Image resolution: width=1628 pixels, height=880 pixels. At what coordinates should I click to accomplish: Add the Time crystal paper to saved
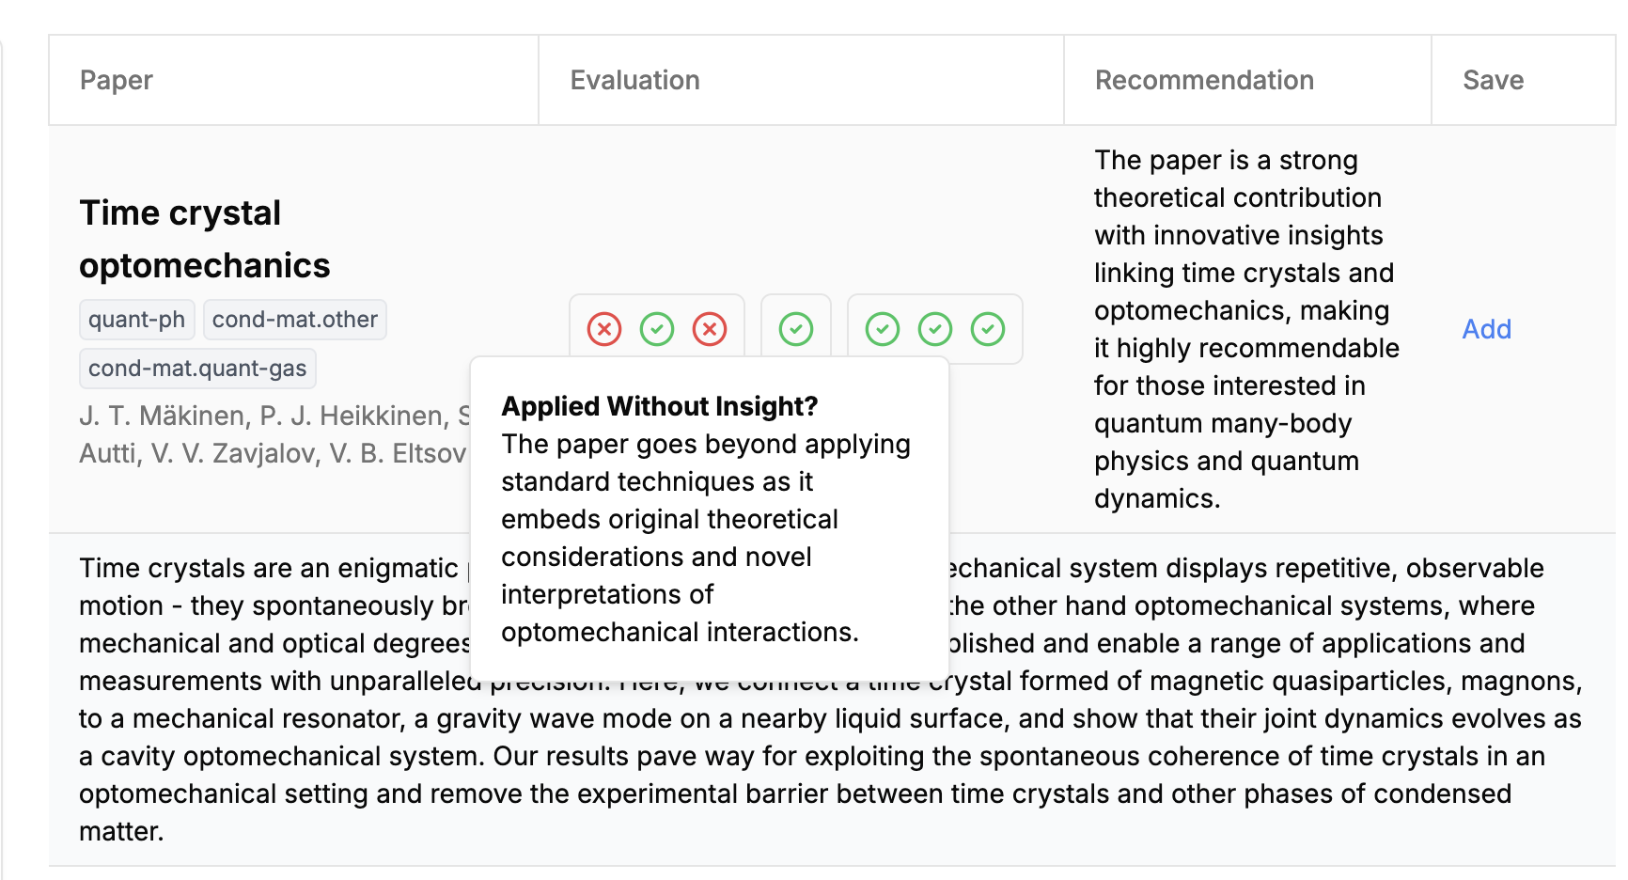[x=1486, y=329]
